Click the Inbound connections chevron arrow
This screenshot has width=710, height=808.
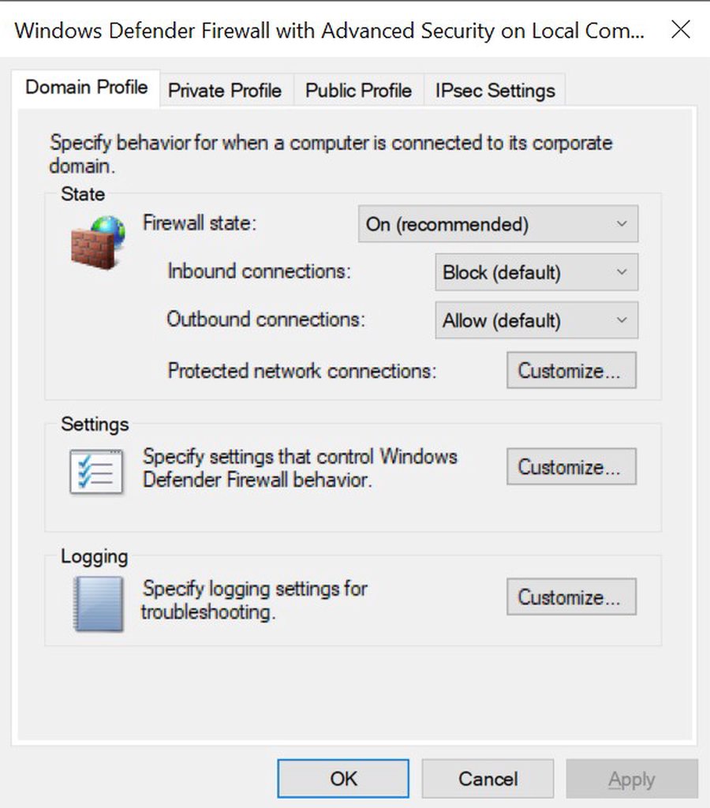click(622, 272)
